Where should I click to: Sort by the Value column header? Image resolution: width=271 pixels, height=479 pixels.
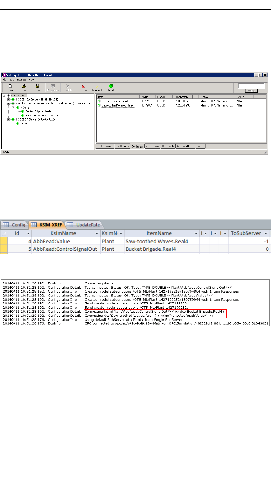pos(148,97)
